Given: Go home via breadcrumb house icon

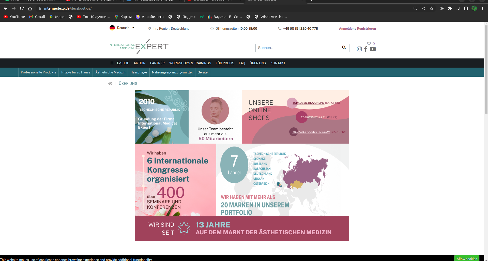Looking at the screenshot, I should [x=110, y=84].
